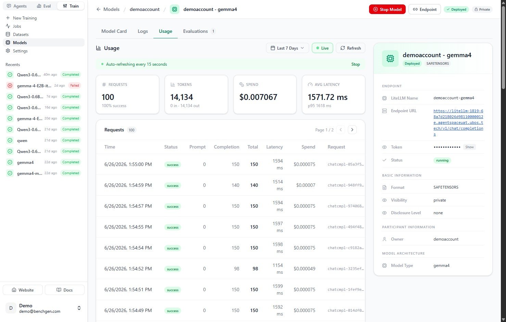The image size is (506, 322).
Task: Open the Agents section
Action: (16, 6)
